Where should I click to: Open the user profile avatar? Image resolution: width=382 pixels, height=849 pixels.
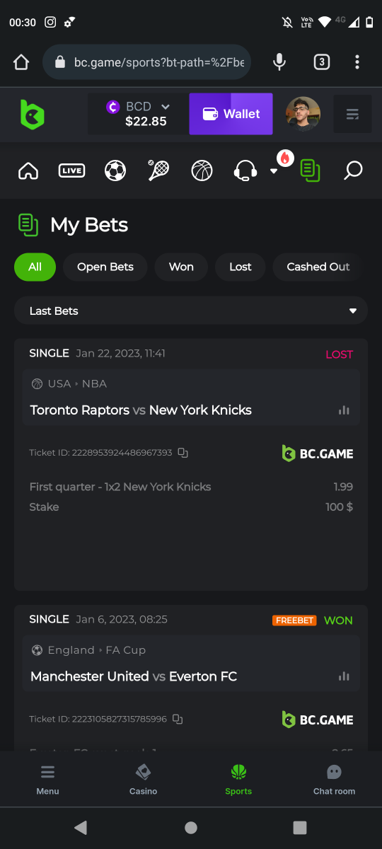[x=303, y=114]
